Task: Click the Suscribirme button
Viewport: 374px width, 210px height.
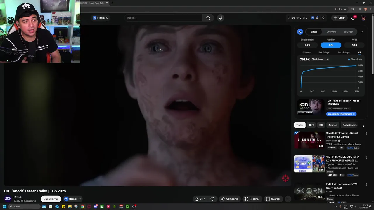Action: (x=51, y=199)
